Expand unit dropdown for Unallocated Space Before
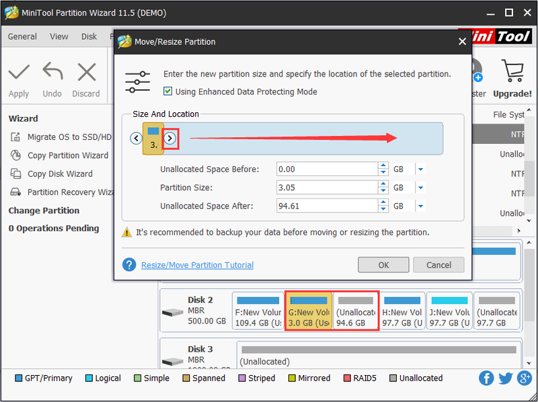The height and width of the screenshot is (402, 538). click(x=421, y=169)
